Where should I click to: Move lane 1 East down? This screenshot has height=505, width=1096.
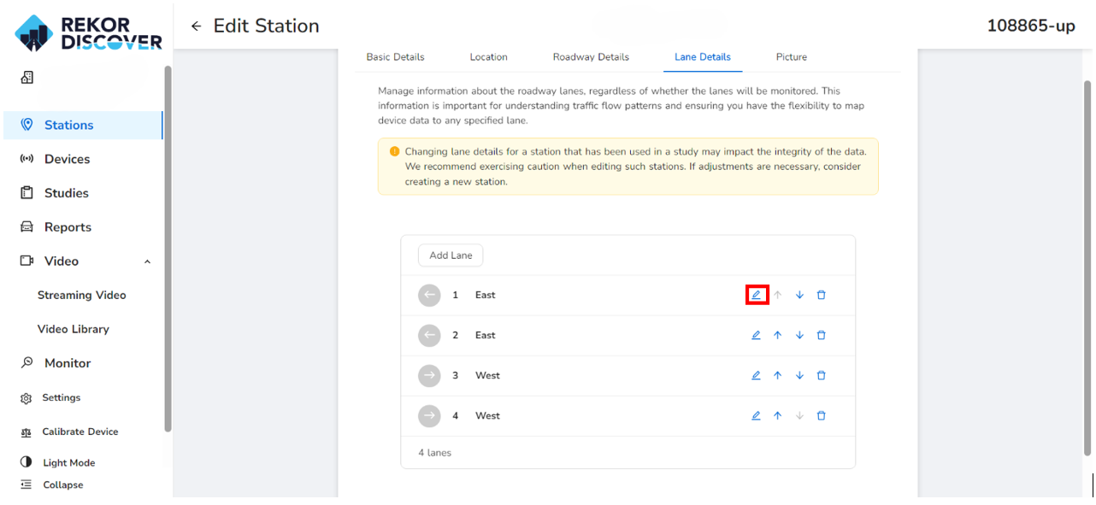(x=799, y=295)
